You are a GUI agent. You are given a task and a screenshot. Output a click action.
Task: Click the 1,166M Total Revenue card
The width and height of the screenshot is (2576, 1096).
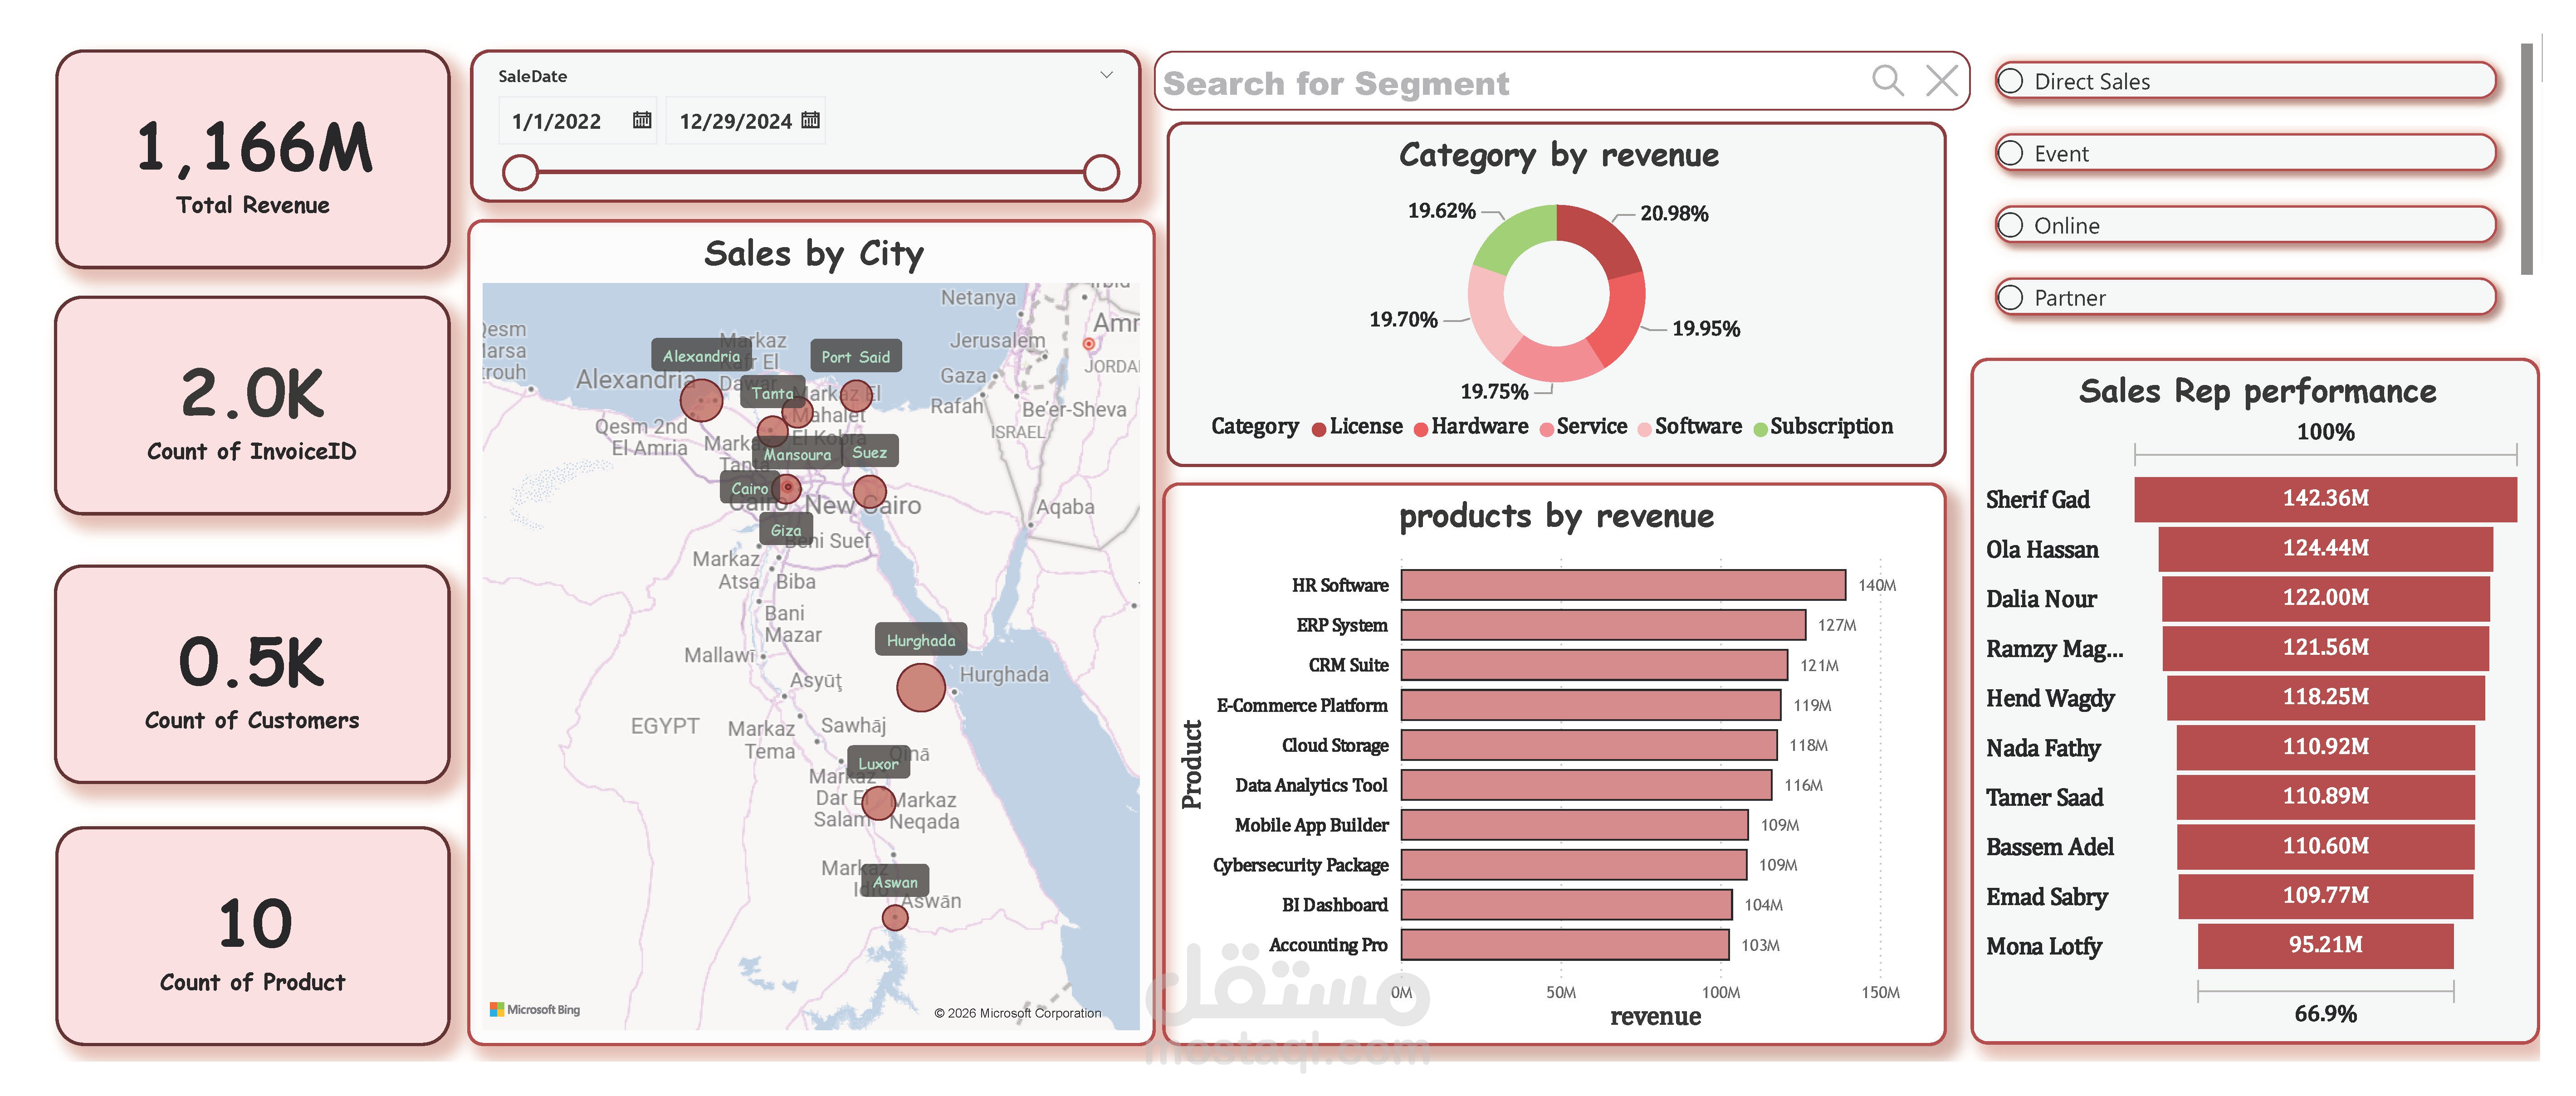[x=253, y=160]
